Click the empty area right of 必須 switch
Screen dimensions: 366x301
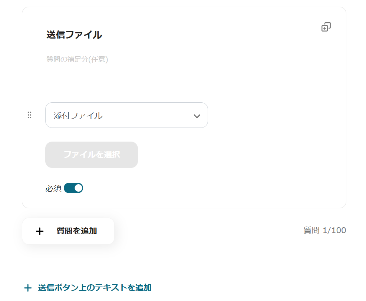(204, 188)
